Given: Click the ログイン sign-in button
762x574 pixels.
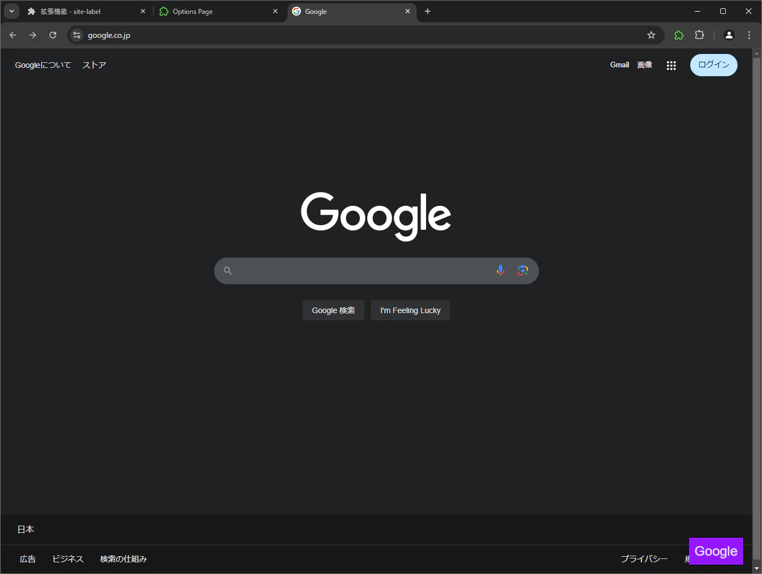Looking at the screenshot, I should pyautogui.click(x=714, y=65).
